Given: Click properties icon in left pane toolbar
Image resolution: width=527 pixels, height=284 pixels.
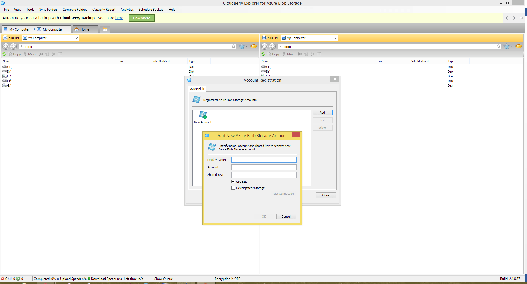Looking at the screenshot, I should (60, 54).
